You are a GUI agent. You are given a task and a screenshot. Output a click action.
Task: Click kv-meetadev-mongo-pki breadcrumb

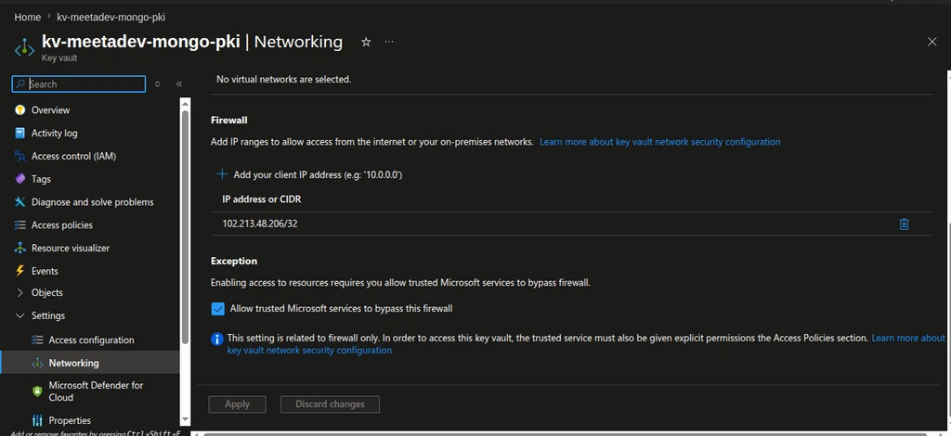[x=111, y=18]
